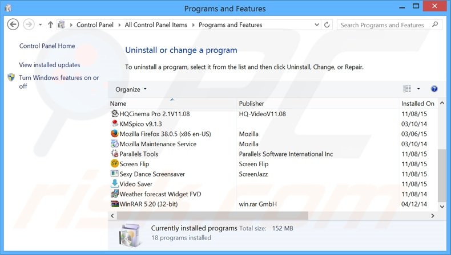This screenshot has width=451, height=255.
Task: Click the 04/12/14 install date
Action: 414,204
